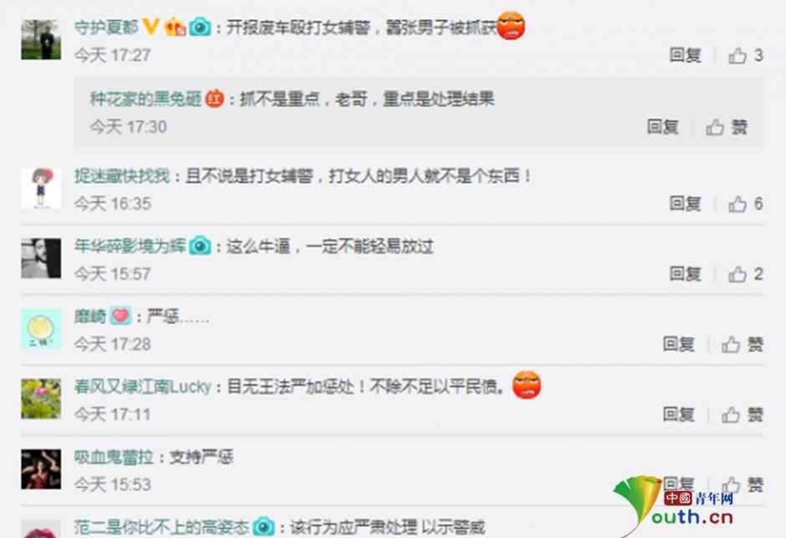This screenshot has height=538, width=786.
Task: Like the comment by 年华碎影境为辉
Action: tap(738, 274)
